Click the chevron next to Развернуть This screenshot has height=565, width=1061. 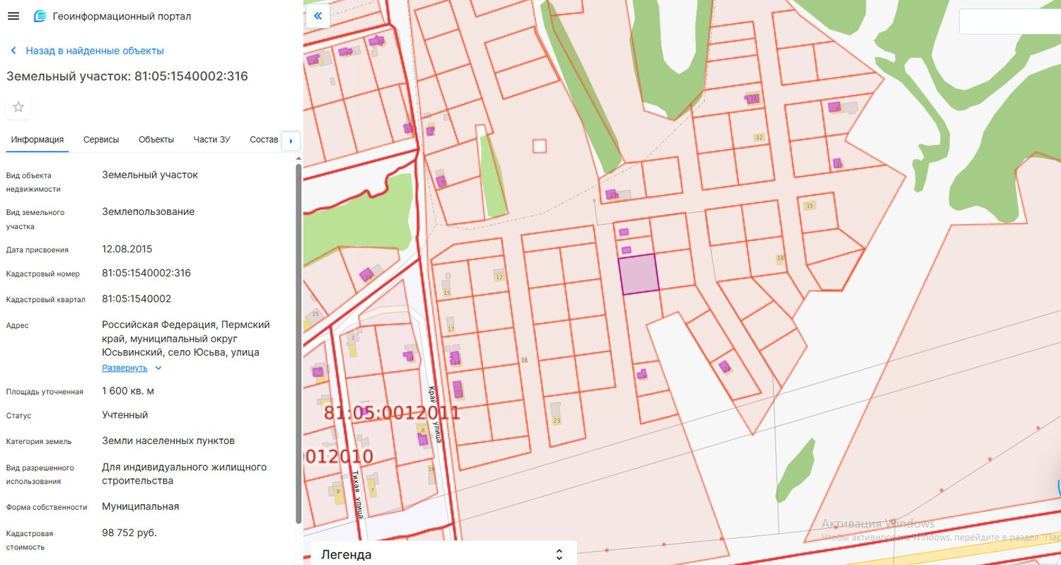click(158, 368)
